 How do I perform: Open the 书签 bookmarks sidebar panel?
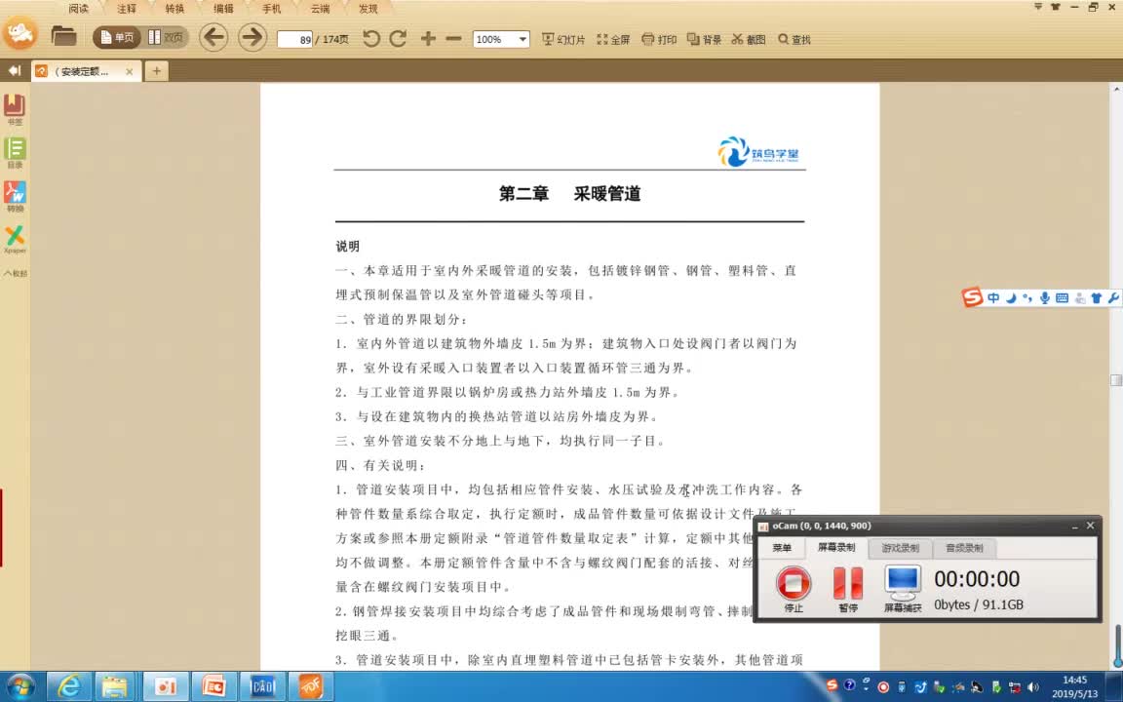point(15,109)
